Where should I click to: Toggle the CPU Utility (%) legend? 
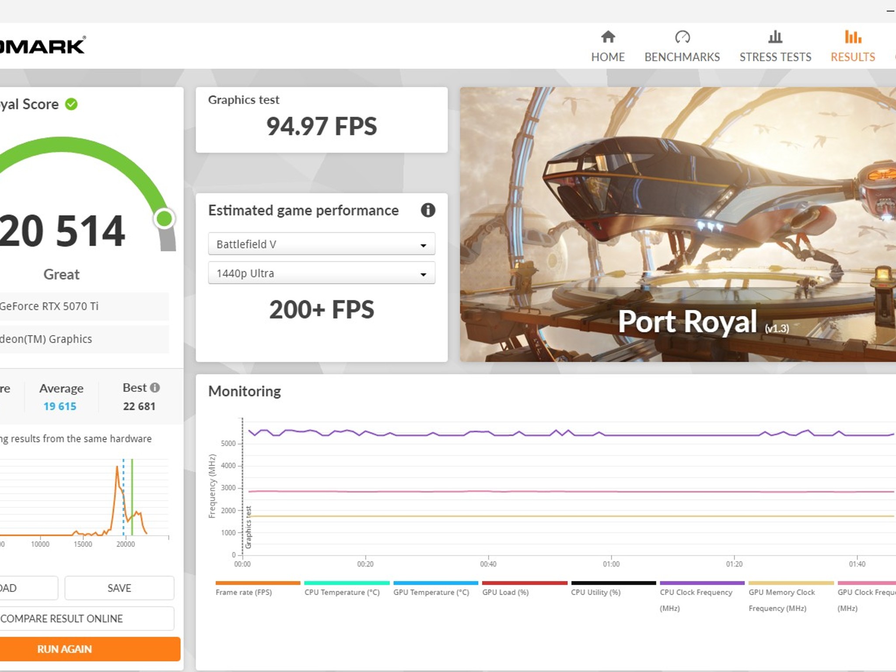(613, 589)
